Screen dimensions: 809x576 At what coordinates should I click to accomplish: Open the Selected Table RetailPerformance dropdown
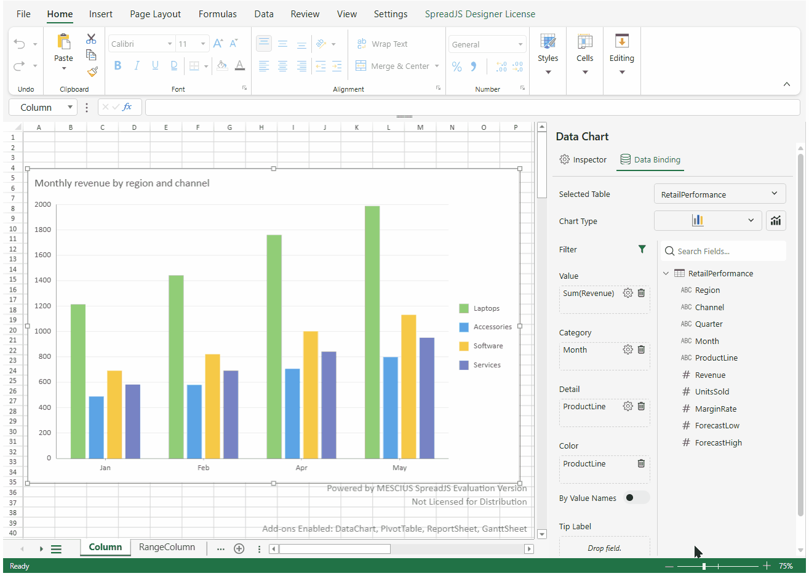point(720,194)
